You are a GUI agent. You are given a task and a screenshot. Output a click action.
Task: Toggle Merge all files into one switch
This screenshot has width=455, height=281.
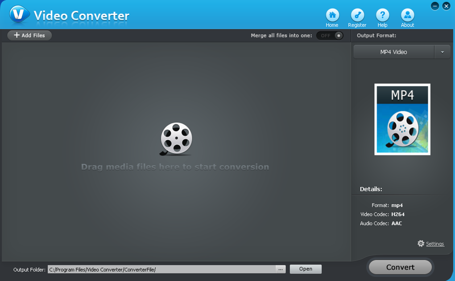(330, 36)
